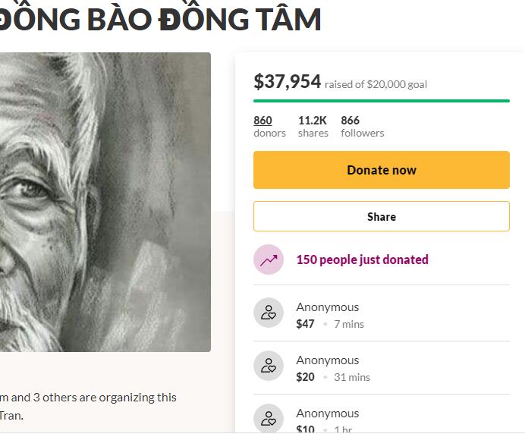The image size is (525, 434).
Task: Click the $37,954 raised amount
Action: (288, 82)
